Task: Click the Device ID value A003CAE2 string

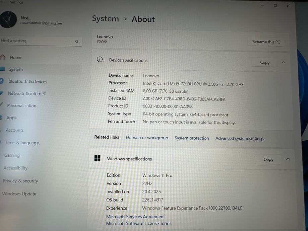Action: click(184, 99)
